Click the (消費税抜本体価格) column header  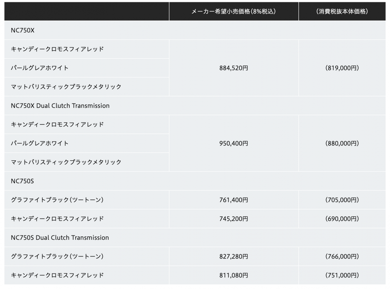coord(342,12)
